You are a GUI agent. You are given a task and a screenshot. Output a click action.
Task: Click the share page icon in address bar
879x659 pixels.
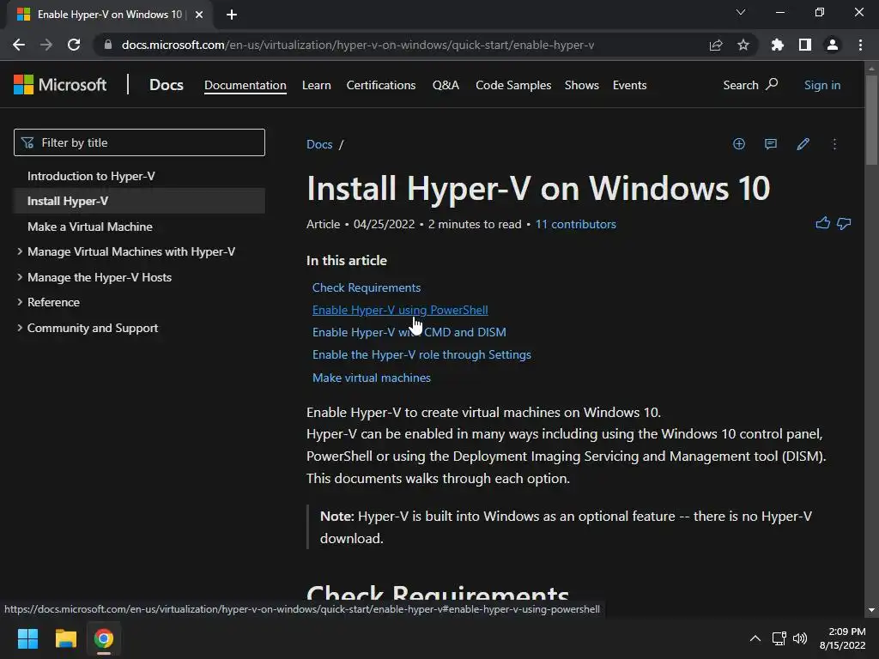point(716,45)
